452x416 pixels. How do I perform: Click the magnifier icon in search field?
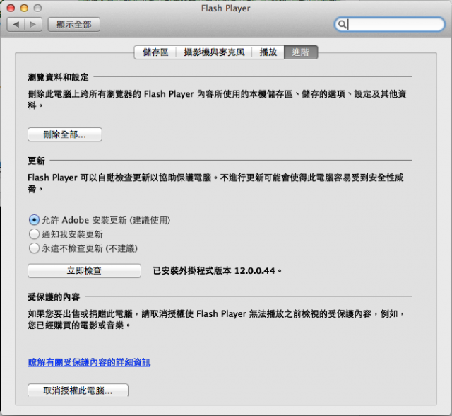click(x=342, y=24)
